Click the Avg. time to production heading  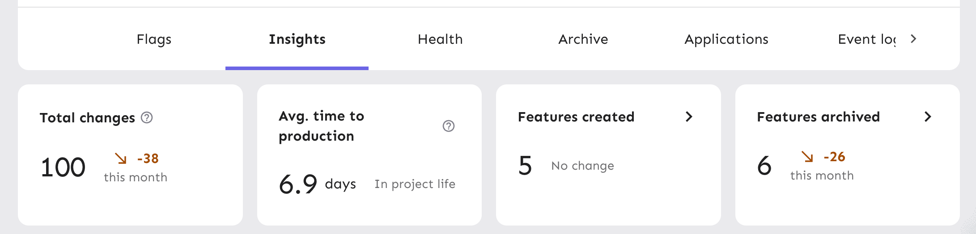(x=321, y=126)
